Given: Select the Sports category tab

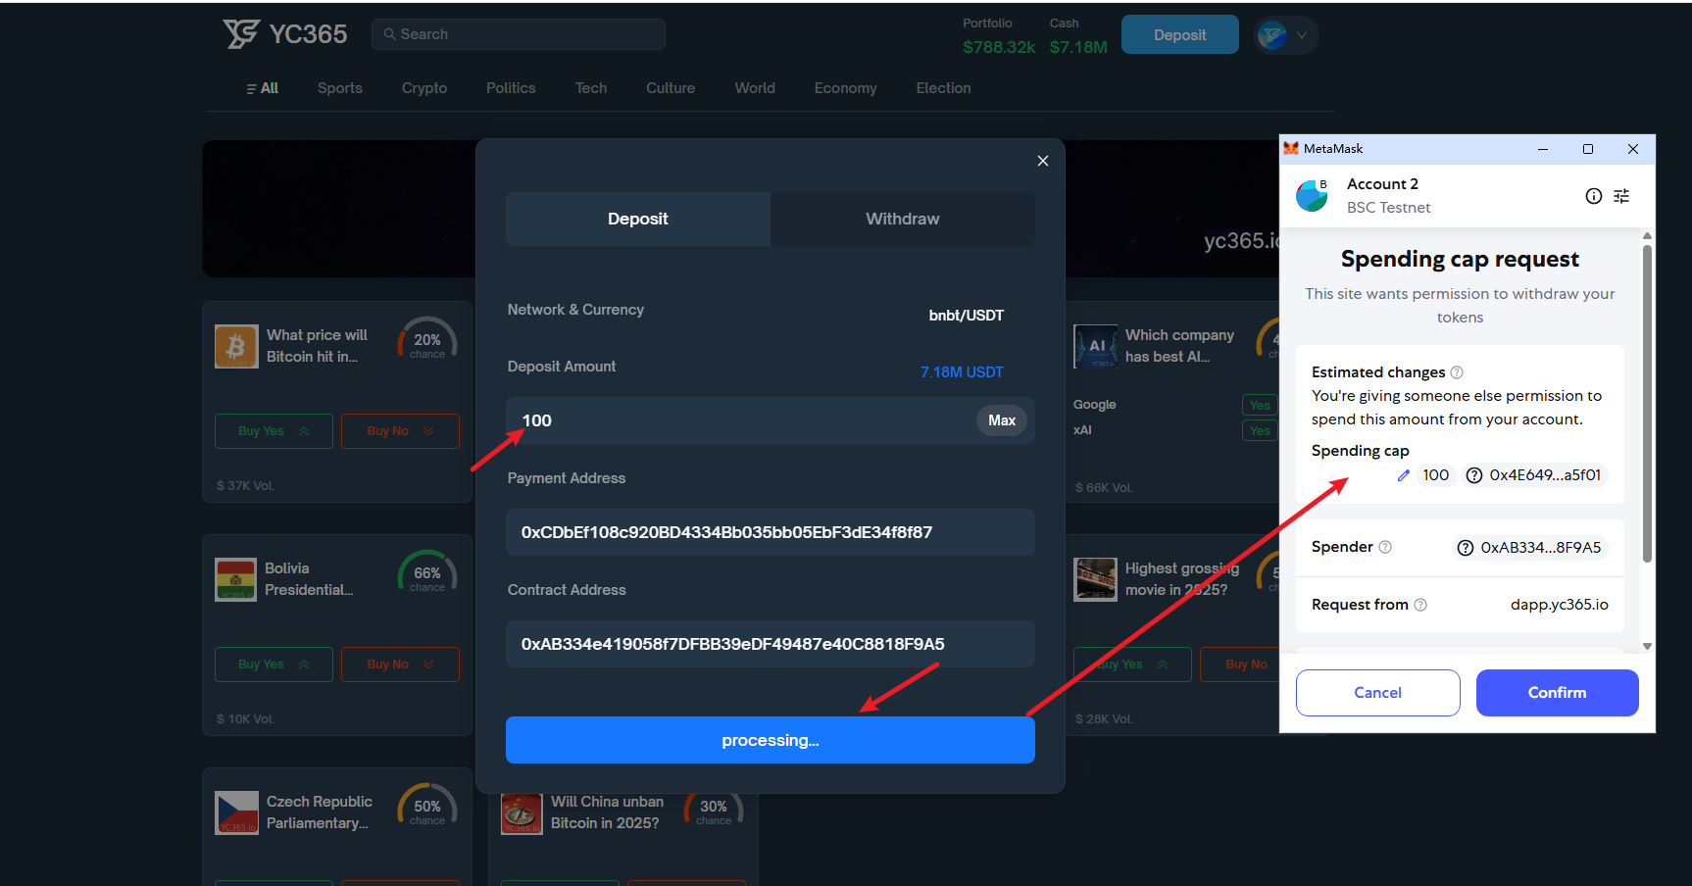Looking at the screenshot, I should [x=340, y=88].
